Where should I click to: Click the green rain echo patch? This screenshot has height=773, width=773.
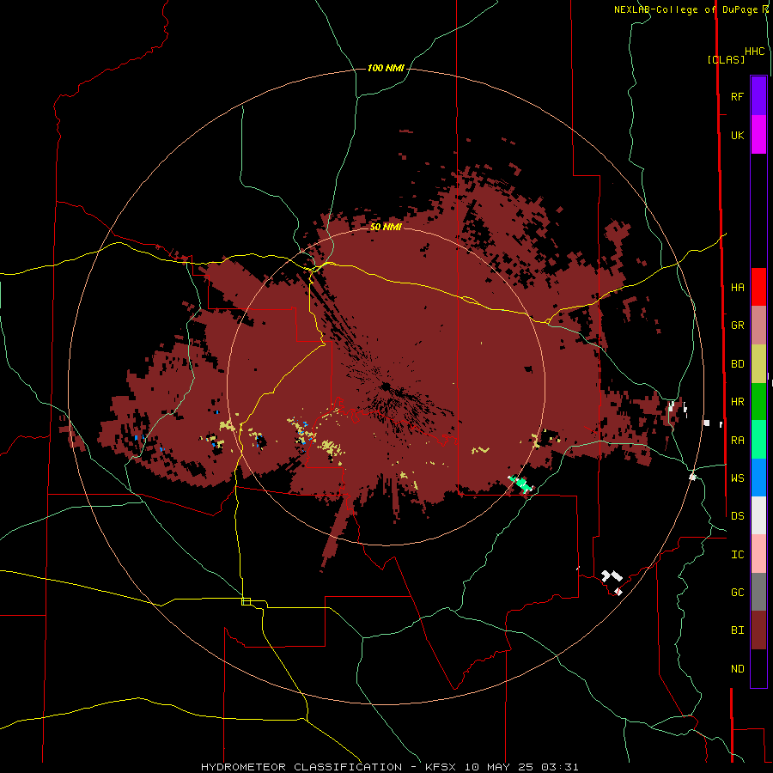click(x=521, y=484)
